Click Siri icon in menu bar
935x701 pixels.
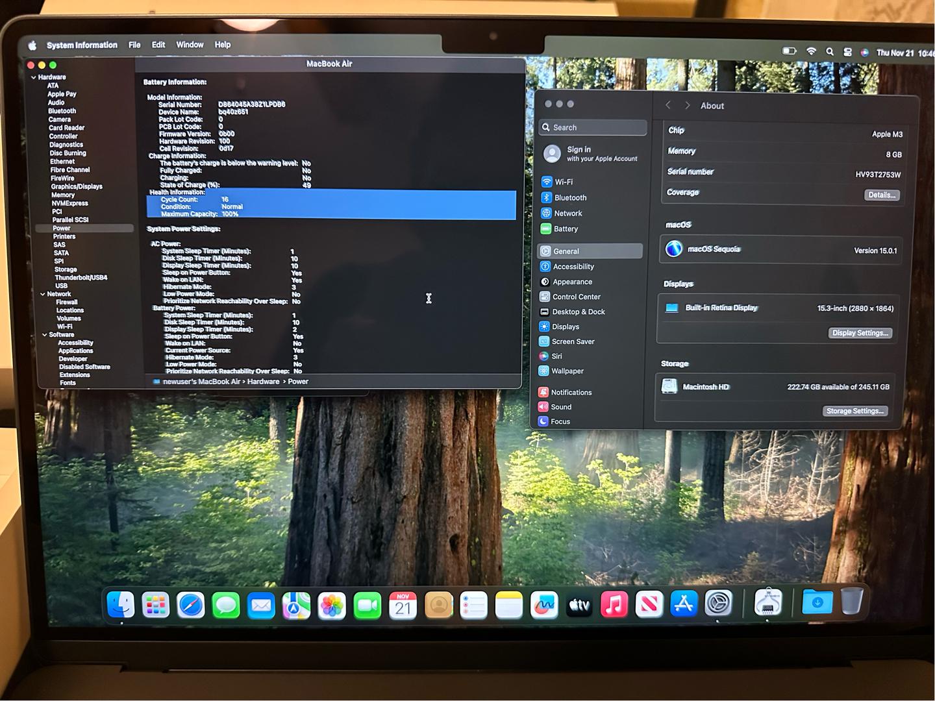click(x=865, y=53)
